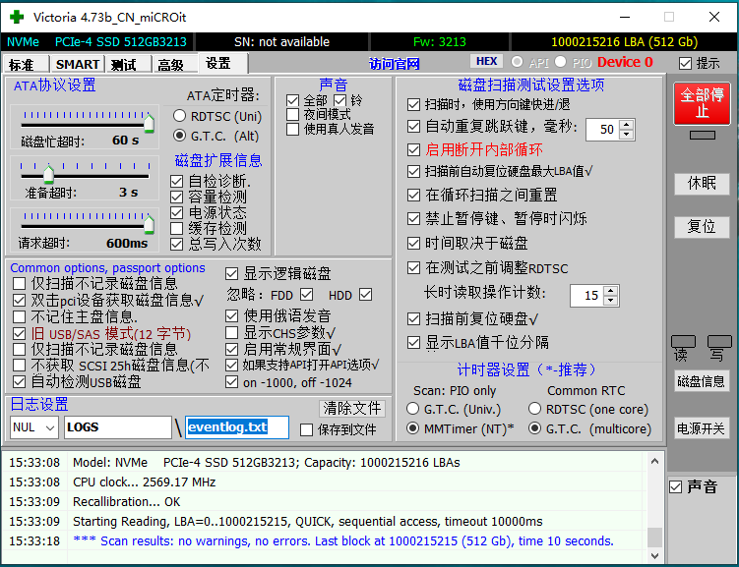The width and height of the screenshot is (739, 567).
Task: Click the eventlog.txt filename field
Action: [237, 427]
